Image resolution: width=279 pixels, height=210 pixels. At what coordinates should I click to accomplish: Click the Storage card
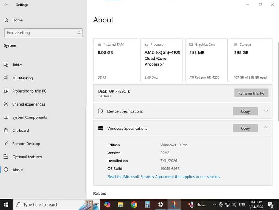point(251,60)
